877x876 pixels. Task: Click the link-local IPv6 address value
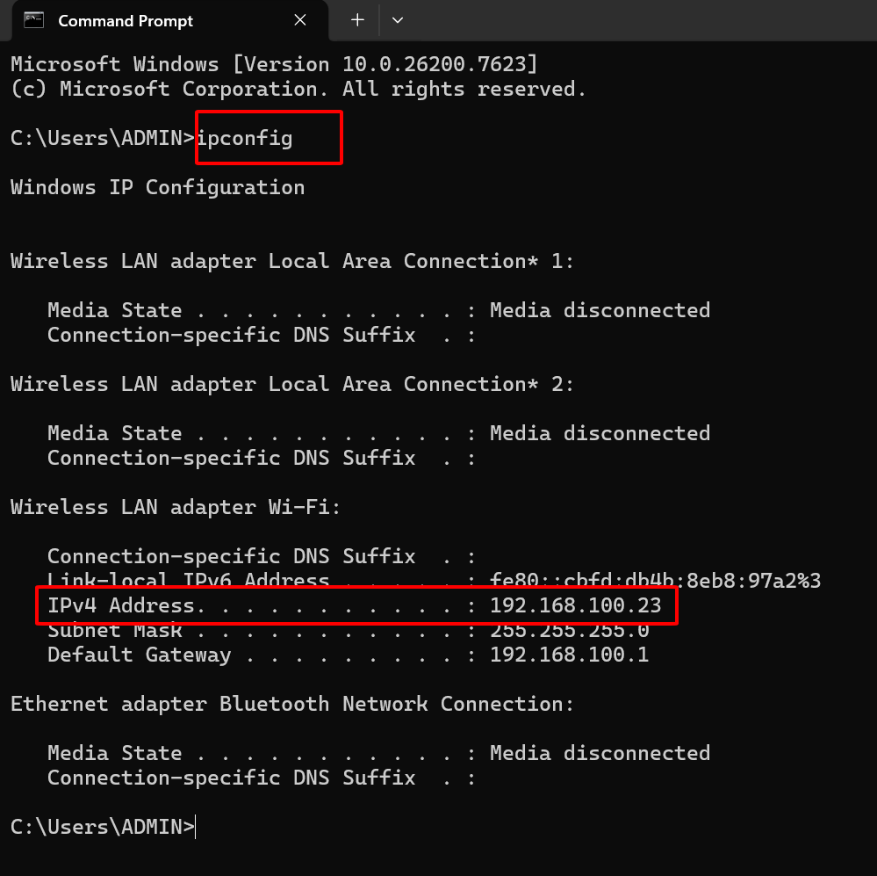coord(655,581)
